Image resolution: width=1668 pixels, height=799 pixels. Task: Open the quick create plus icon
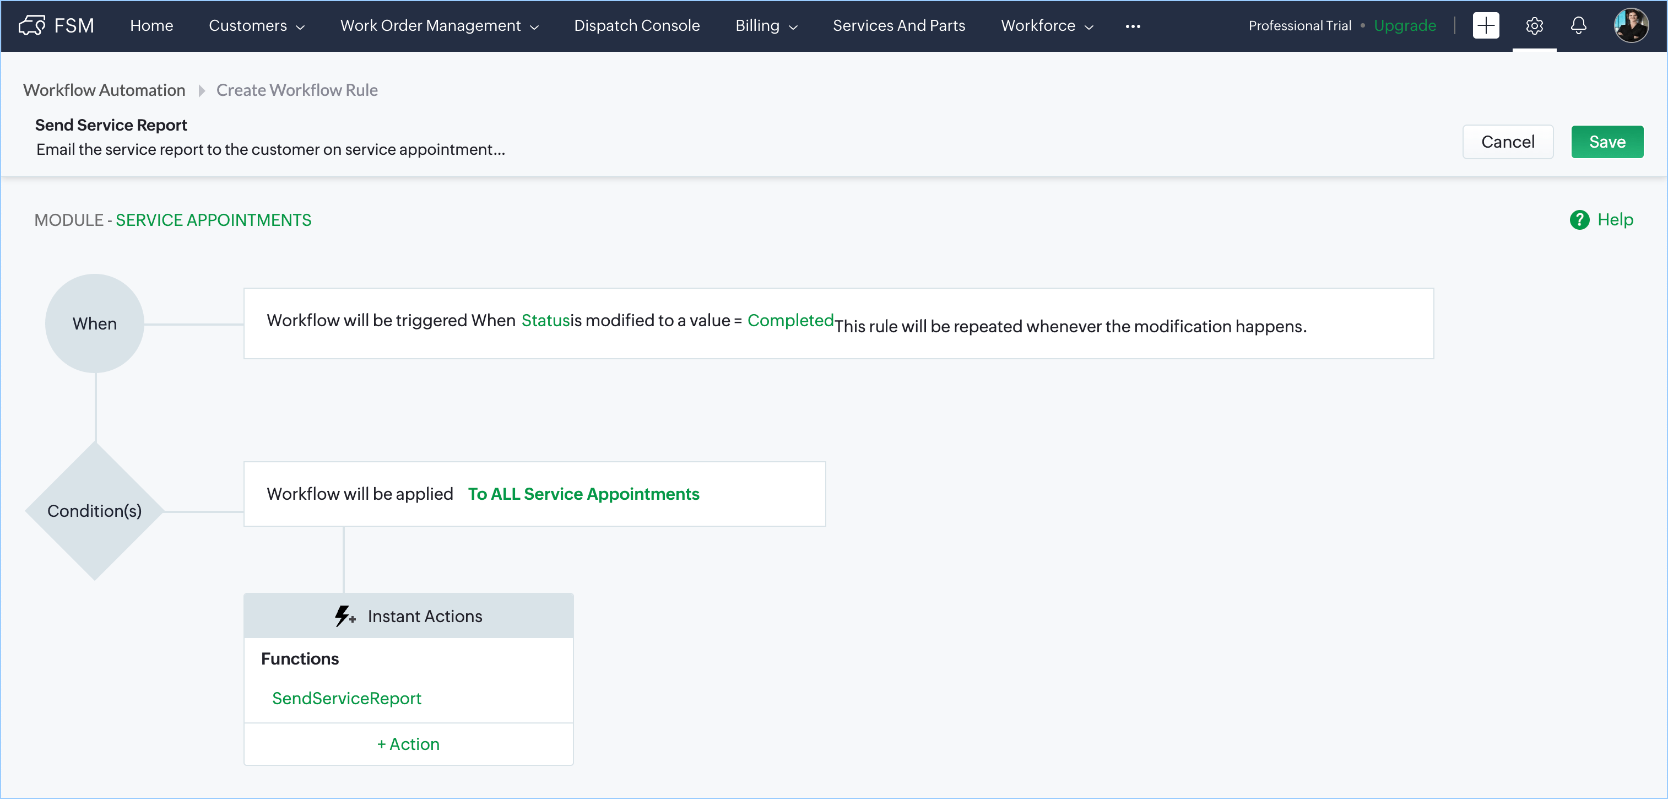point(1486,25)
